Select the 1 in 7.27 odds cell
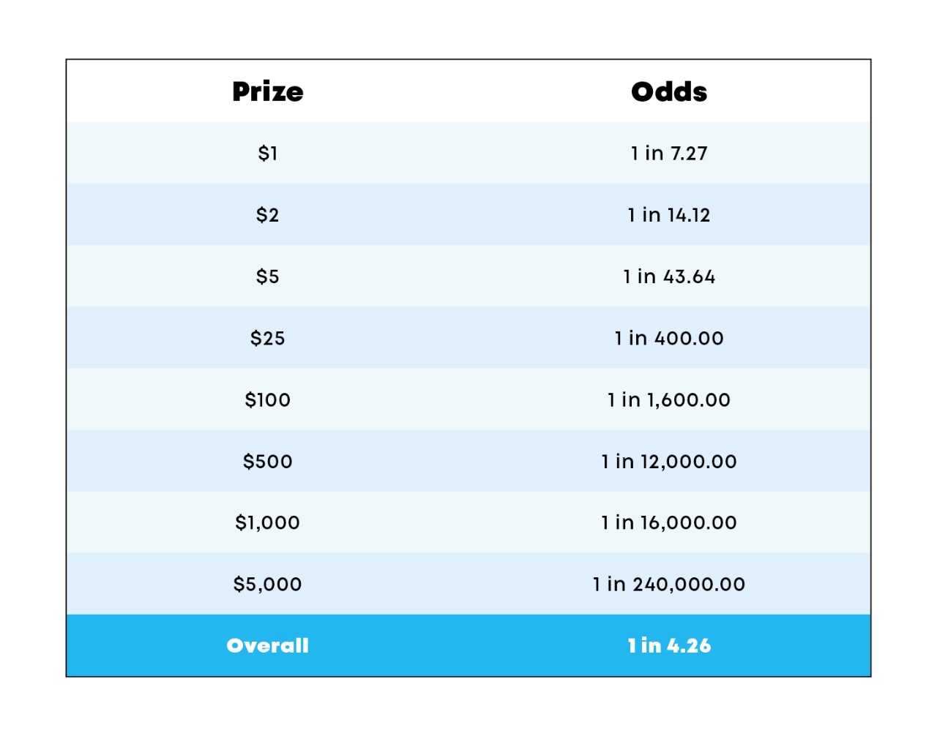This screenshot has height=736, width=937. [669, 153]
